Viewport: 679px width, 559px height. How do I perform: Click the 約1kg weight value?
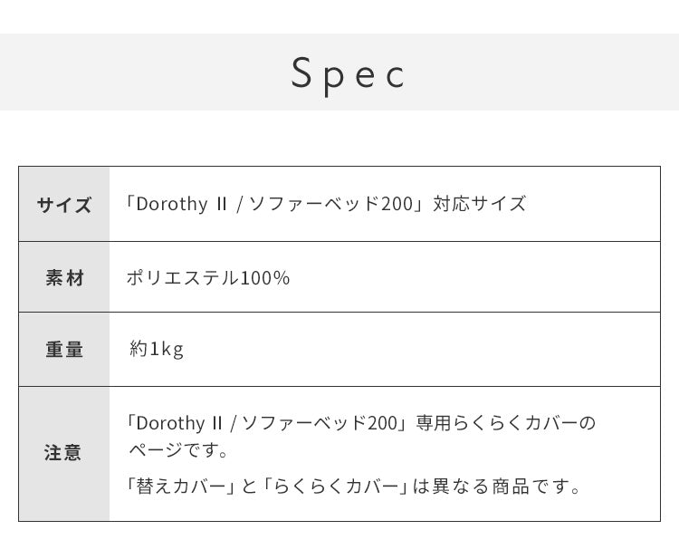coord(157,350)
